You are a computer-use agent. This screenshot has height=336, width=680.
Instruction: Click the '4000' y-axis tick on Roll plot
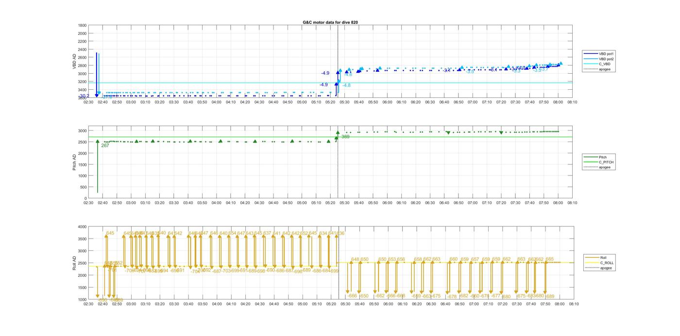(82, 226)
